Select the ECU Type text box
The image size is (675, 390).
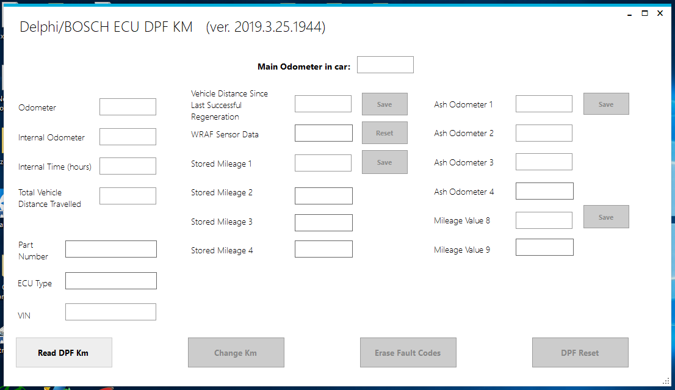click(x=111, y=281)
